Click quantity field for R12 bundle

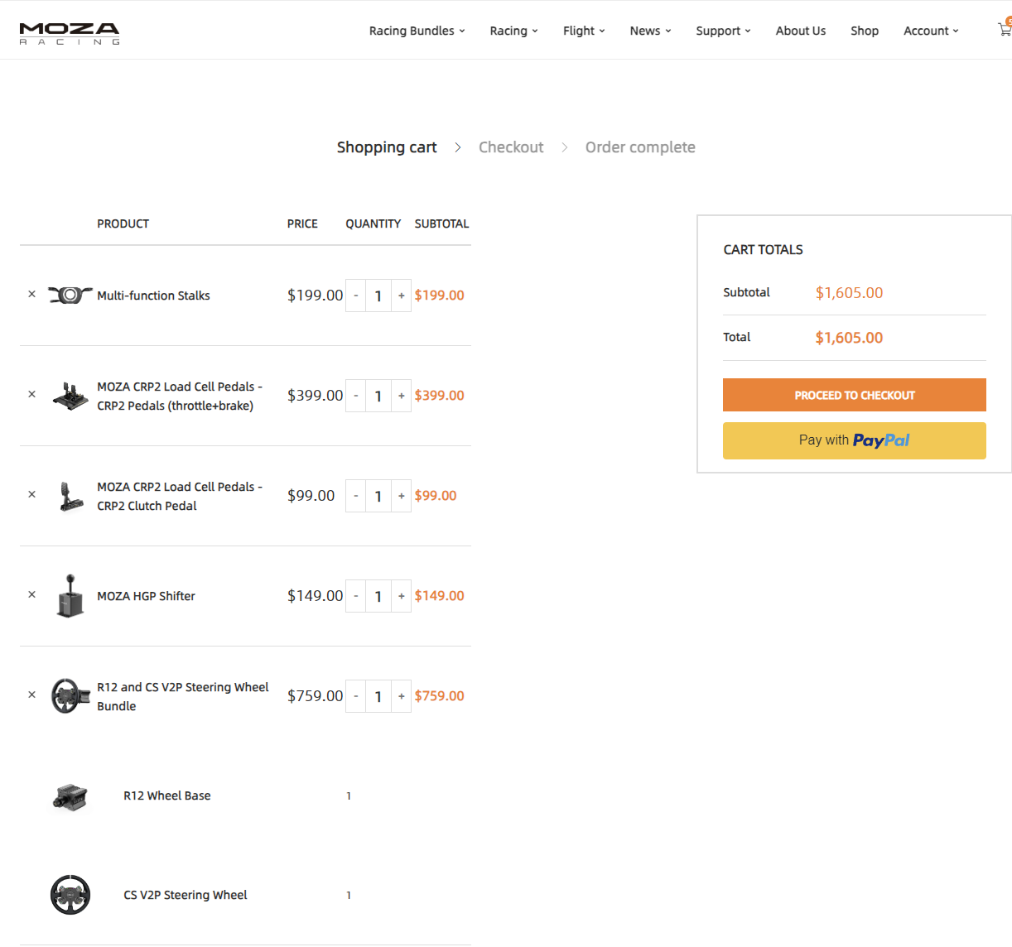click(378, 696)
